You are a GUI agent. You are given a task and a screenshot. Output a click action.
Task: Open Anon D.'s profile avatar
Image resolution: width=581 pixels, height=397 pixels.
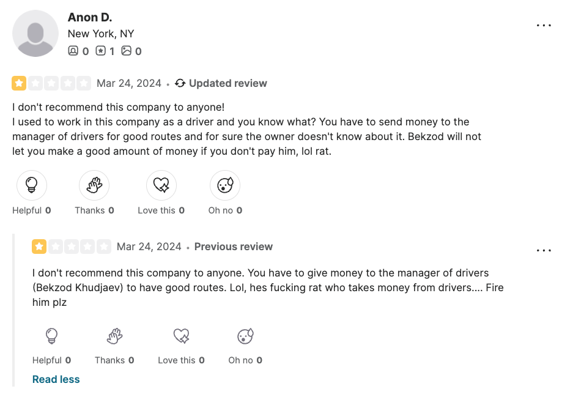coord(35,34)
